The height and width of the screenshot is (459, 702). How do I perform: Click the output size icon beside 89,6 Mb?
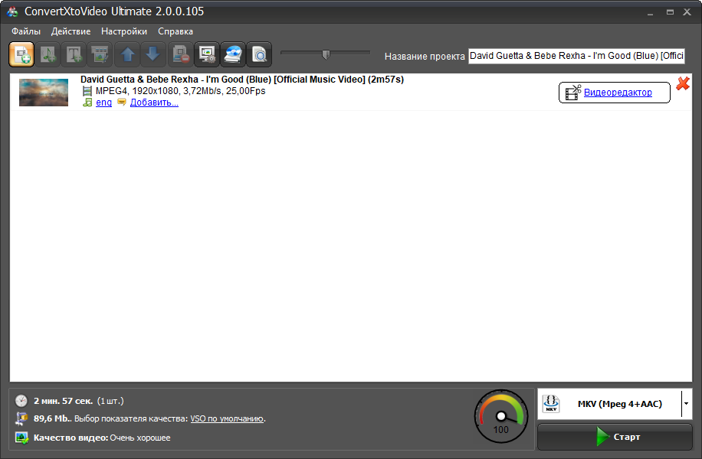(x=21, y=418)
